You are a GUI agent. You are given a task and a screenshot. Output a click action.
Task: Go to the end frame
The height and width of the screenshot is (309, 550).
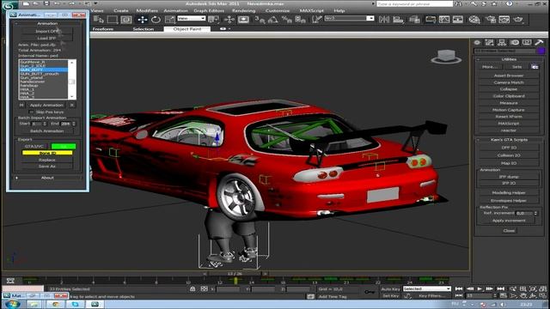point(500,288)
